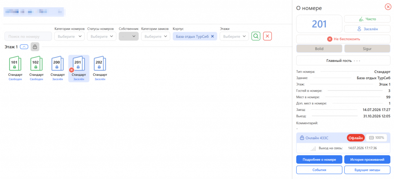Open Категории номеров dropdown
This screenshot has width=394, height=179.
coord(69,36)
